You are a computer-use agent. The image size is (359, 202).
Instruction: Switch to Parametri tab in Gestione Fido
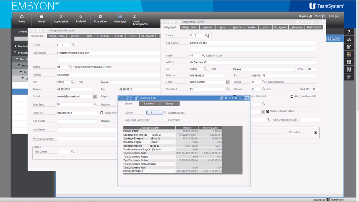click(x=149, y=104)
